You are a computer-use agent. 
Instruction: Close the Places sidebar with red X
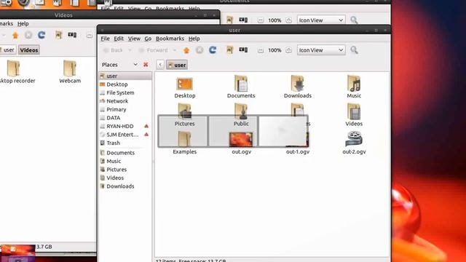(146, 65)
